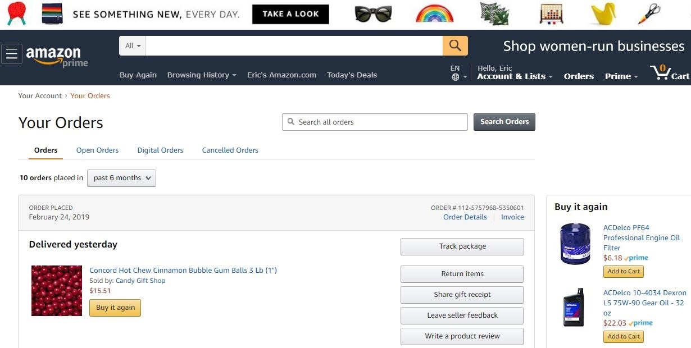Viewport: 691px width, 348px height.
Task: Click the ACDelco gear oil bottle thumbnail
Action: coord(574,308)
